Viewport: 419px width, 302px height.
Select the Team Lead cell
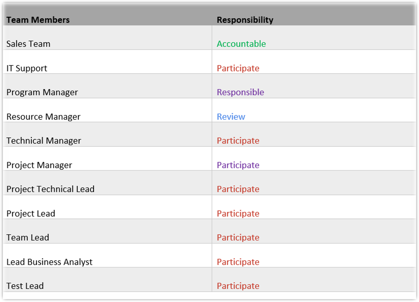[28, 238]
